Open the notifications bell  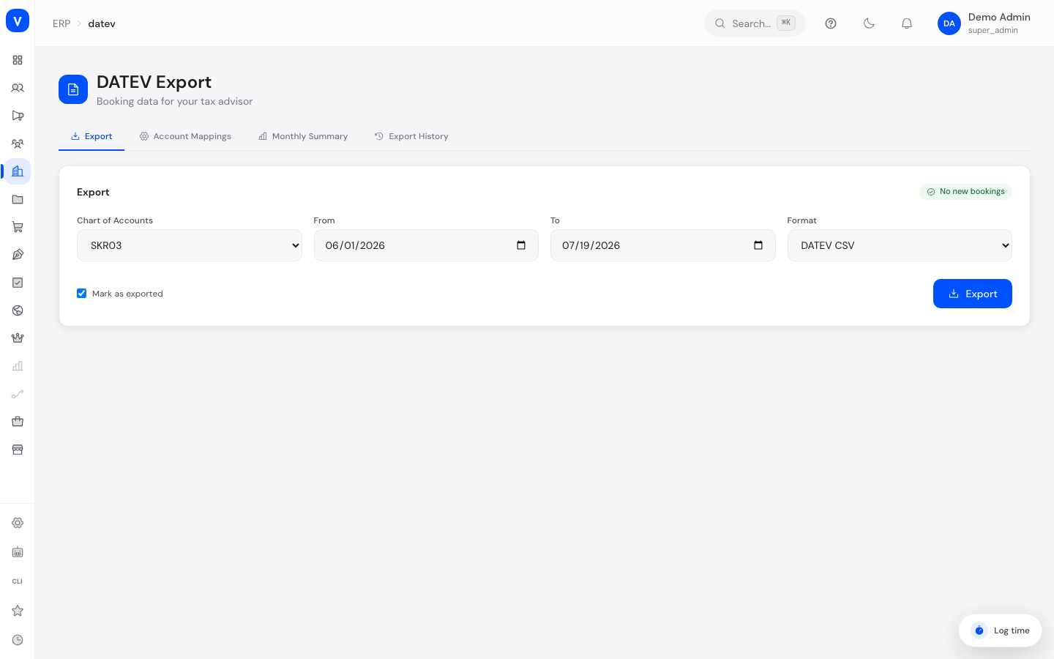[x=907, y=23]
